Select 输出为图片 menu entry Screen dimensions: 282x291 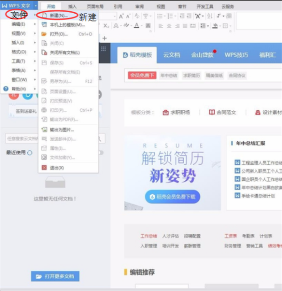(x=68, y=130)
